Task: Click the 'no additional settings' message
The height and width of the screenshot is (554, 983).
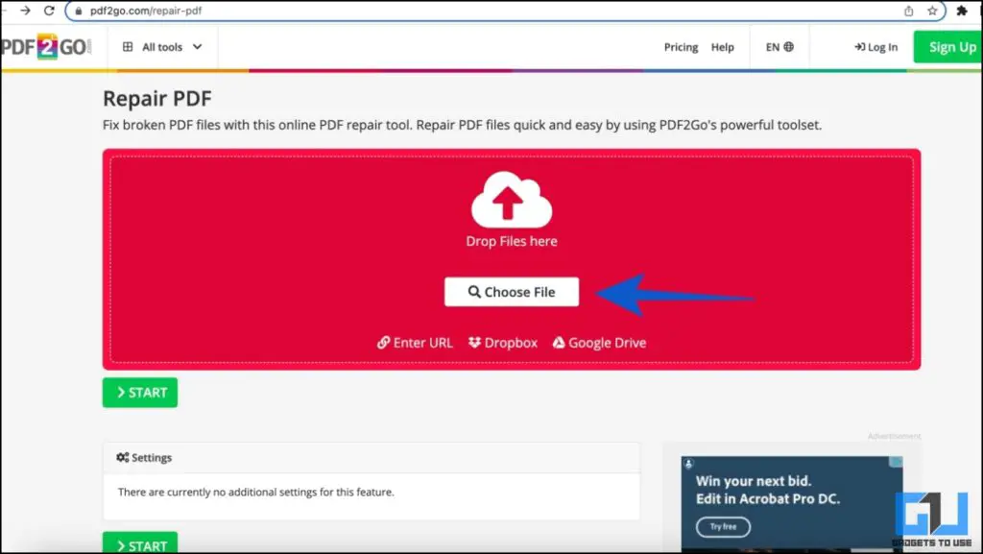Action: coord(255,492)
